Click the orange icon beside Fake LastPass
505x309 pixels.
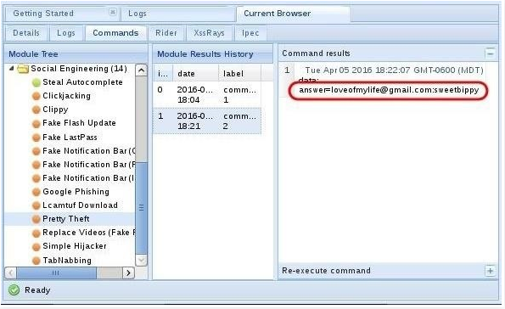[x=36, y=138]
